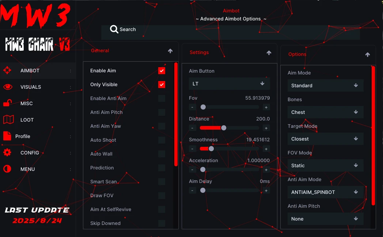Click the VISUALS eye icon in sidebar
The height and width of the screenshot is (237, 383).
pos(8,87)
